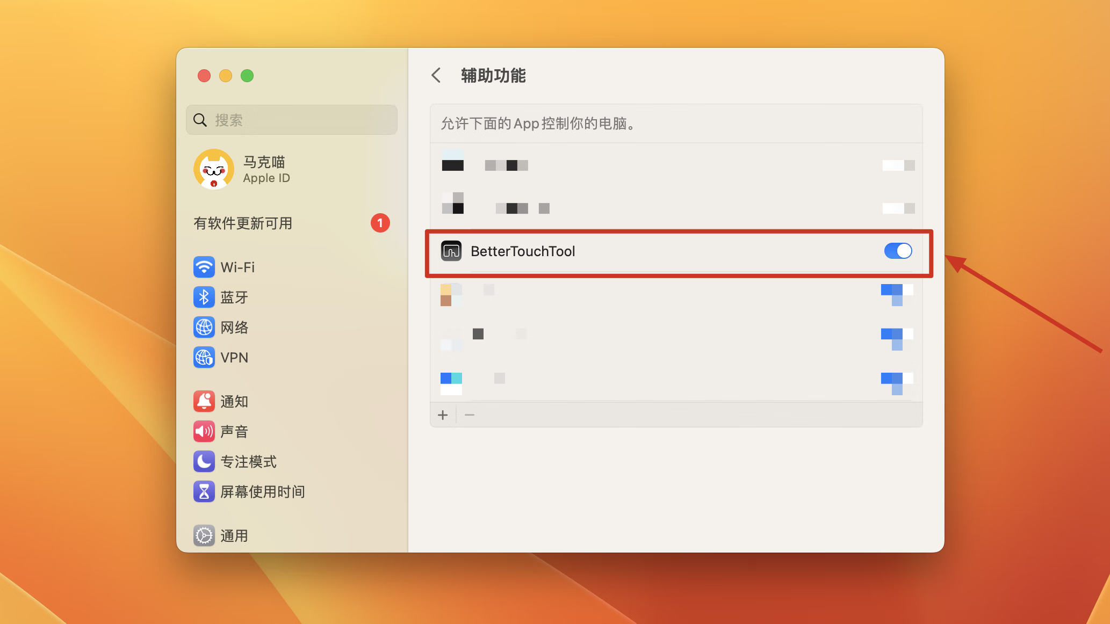Toggle the last app's switch in list
The height and width of the screenshot is (624, 1110).
click(897, 382)
